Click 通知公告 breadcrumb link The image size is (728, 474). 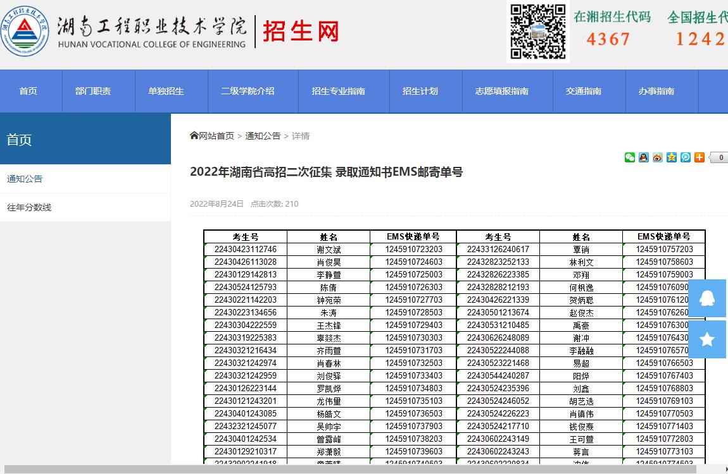tap(263, 136)
